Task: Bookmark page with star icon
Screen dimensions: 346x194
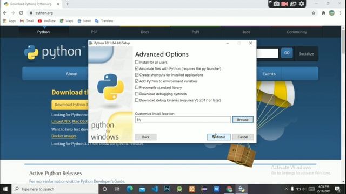Action: click(x=314, y=13)
